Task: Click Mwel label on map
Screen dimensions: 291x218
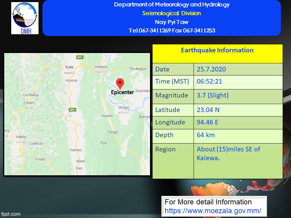Action: pyautogui.click(x=80, y=161)
